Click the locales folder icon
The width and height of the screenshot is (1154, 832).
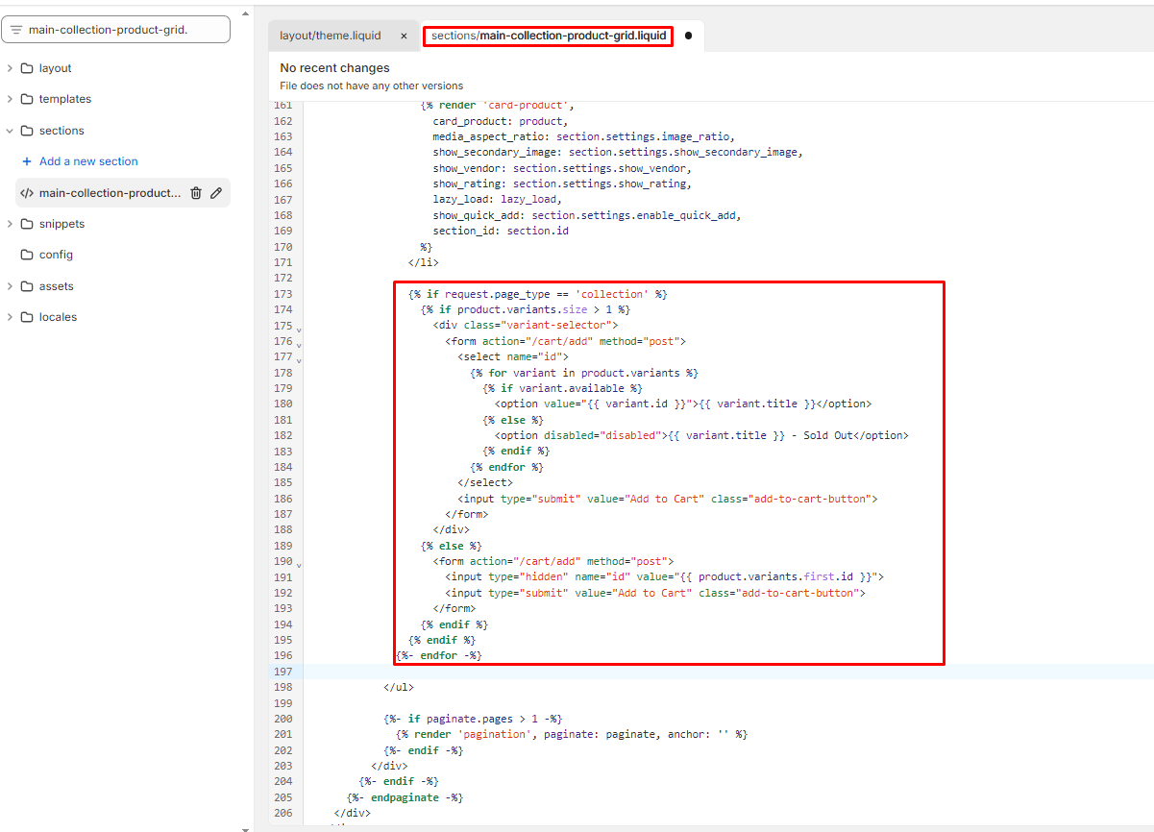click(27, 317)
